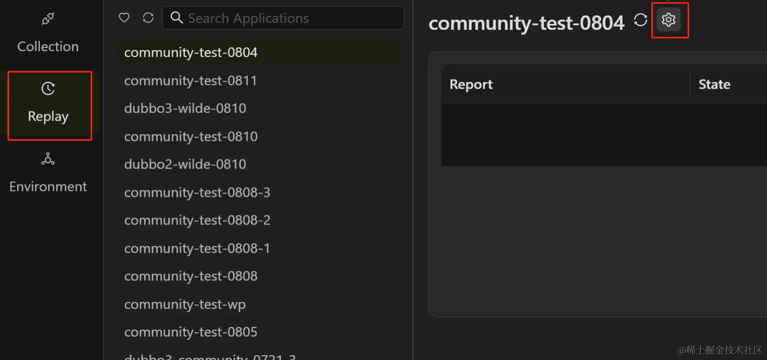The image size is (767, 360).
Task: Click the Collection plug icon
Action: point(48,19)
